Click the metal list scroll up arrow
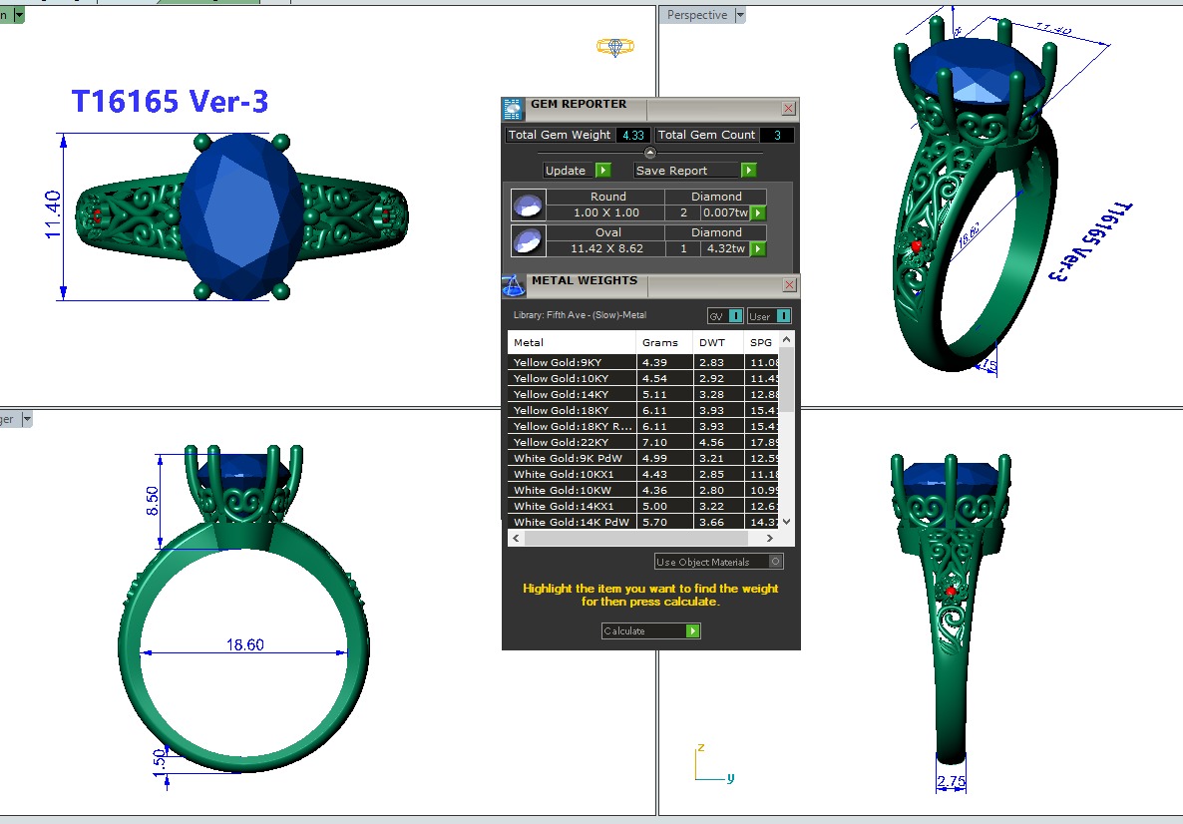This screenshot has width=1183, height=824. [786, 339]
